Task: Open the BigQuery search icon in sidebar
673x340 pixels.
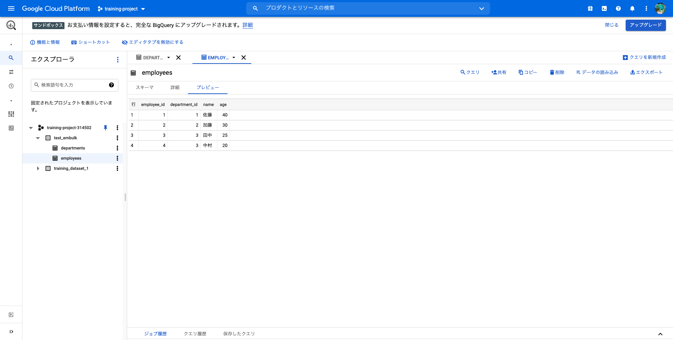Action: coord(11,58)
